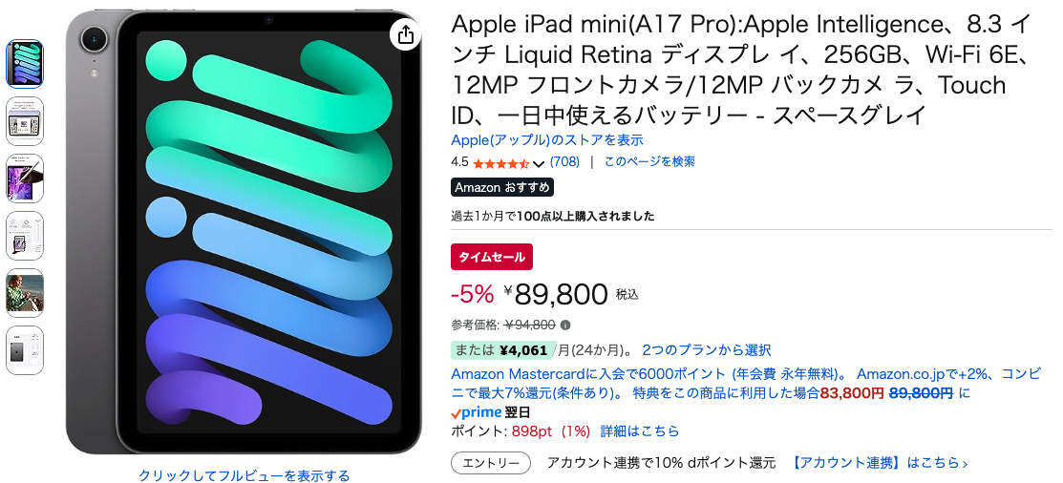Image resolution: width=1063 pixels, height=483 pixels.
Task: Click the share icon on product image
Action: [x=405, y=34]
